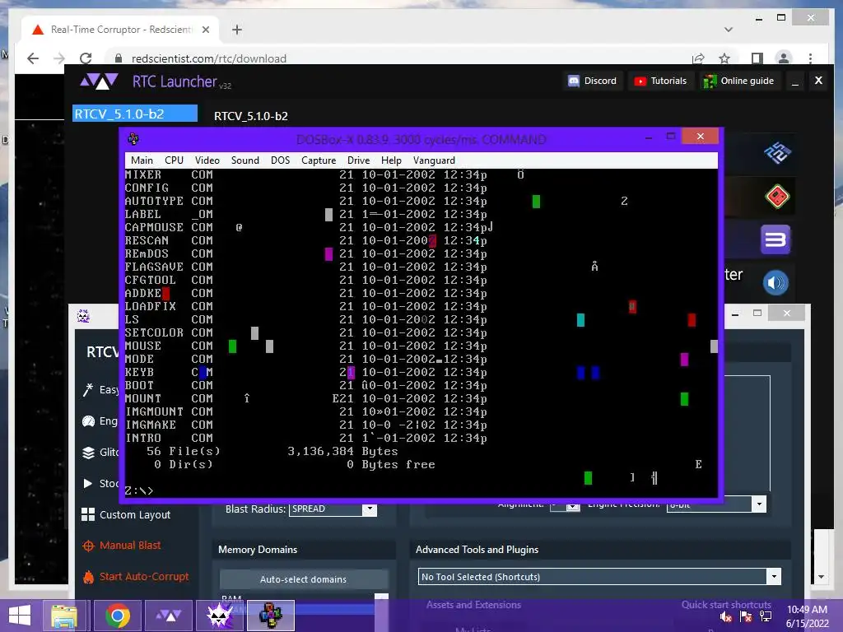Open the CPU menu in DOSBox-X
This screenshot has width=843, height=632.
point(174,160)
